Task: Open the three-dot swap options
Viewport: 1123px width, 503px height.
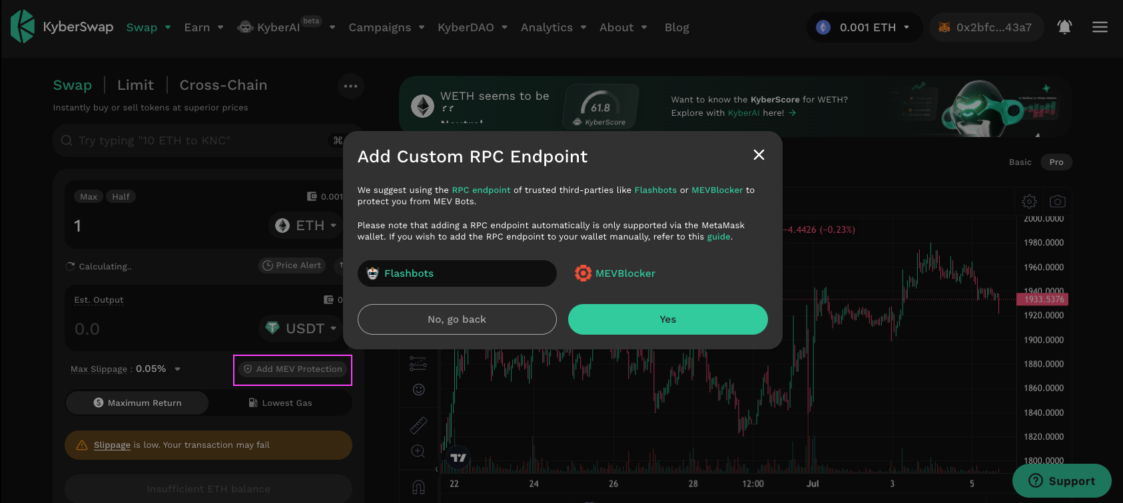Action: [x=350, y=86]
